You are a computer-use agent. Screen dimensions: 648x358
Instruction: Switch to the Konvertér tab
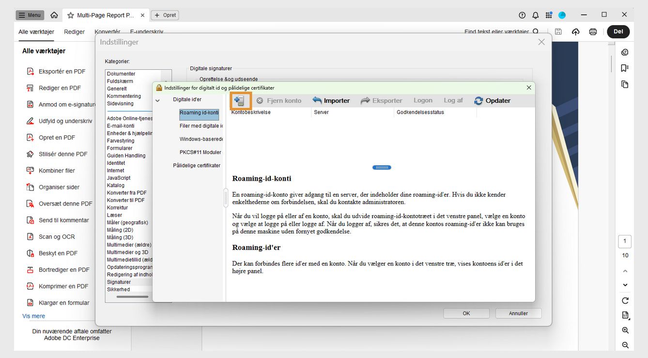click(108, 31)
